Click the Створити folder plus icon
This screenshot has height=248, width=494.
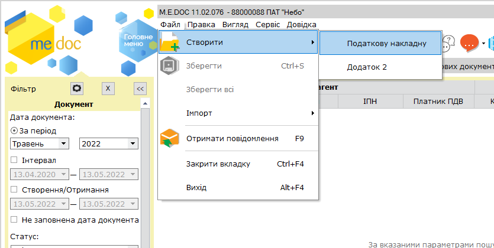tap(170, 42)
